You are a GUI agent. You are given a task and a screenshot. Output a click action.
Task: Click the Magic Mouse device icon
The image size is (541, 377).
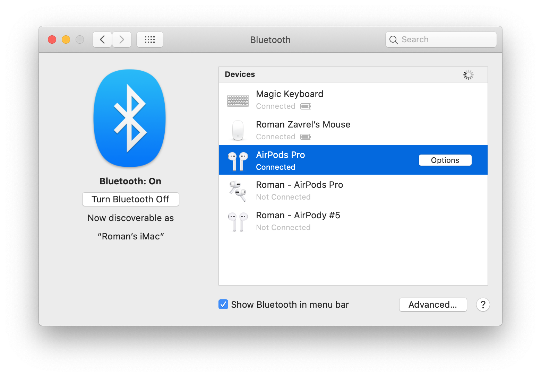[x=238, y=131]
